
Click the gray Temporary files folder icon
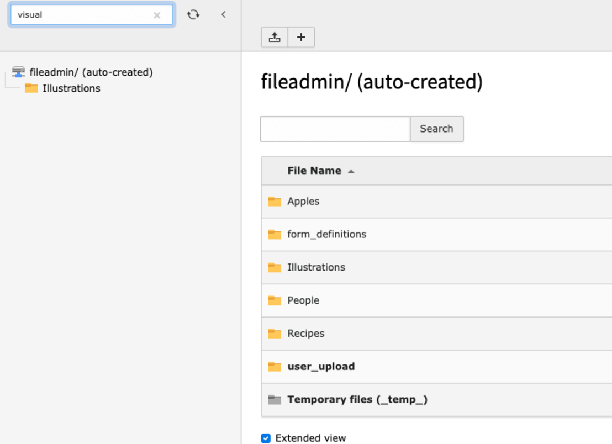(275, 399)
